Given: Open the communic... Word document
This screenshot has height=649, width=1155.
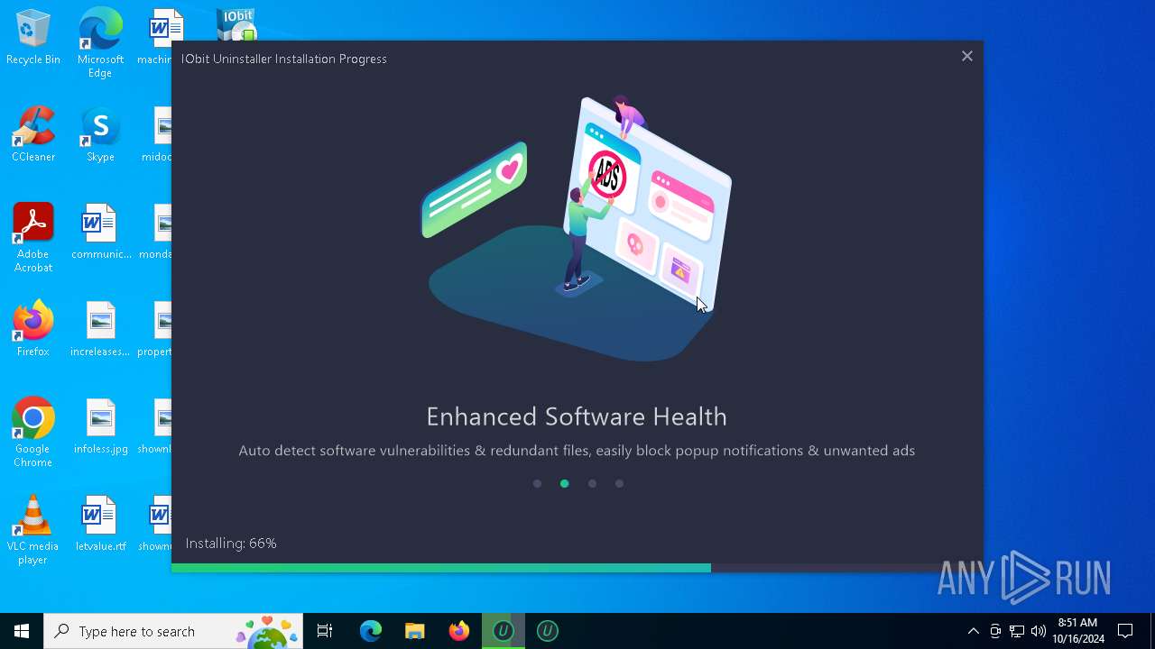Looking at the screenshot, I should click(x=100, y=233).
